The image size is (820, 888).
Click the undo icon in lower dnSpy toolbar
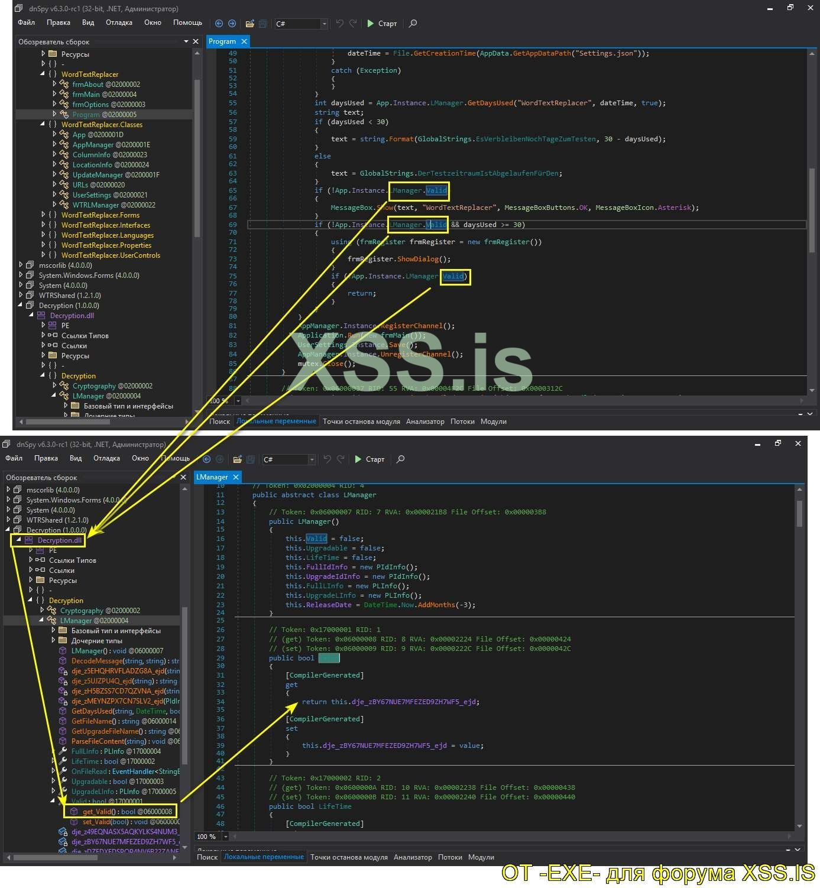point(328,459)
